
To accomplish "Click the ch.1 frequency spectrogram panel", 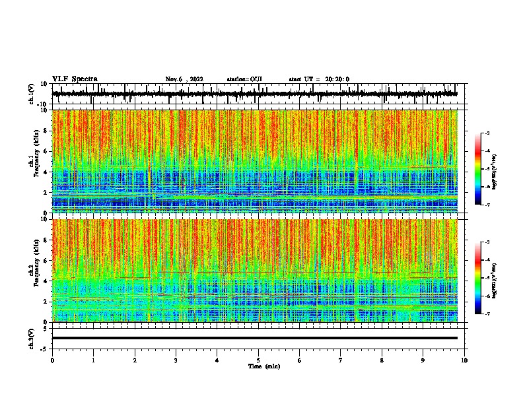I will [255, 161].
